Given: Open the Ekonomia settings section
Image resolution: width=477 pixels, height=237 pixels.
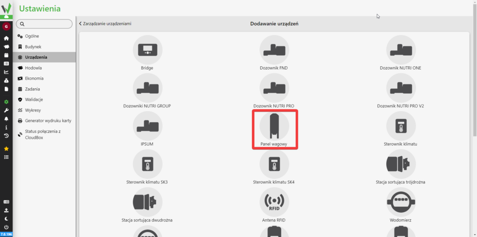Looking at the screenshot, I should point(34,78).
